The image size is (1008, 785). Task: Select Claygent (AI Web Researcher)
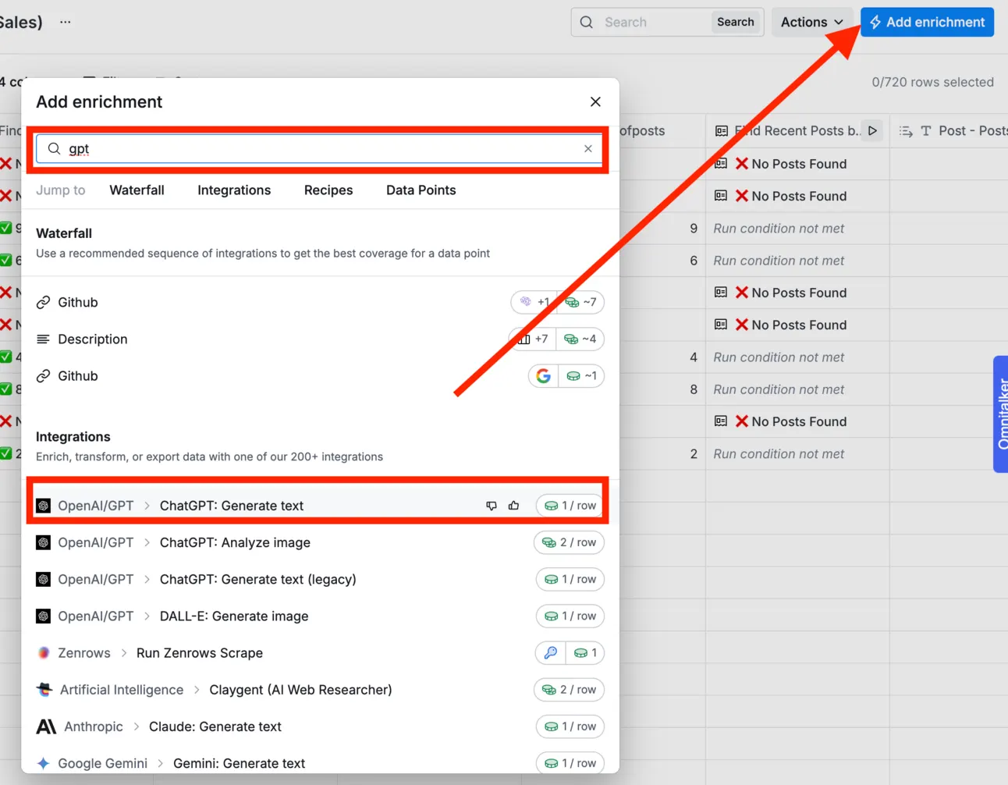[320, 689]
